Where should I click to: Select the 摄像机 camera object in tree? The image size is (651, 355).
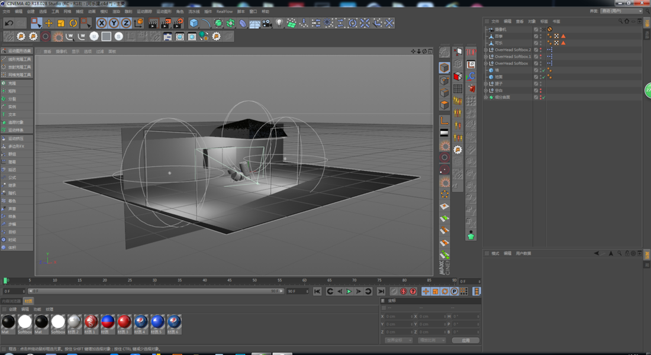coord(500,29)
